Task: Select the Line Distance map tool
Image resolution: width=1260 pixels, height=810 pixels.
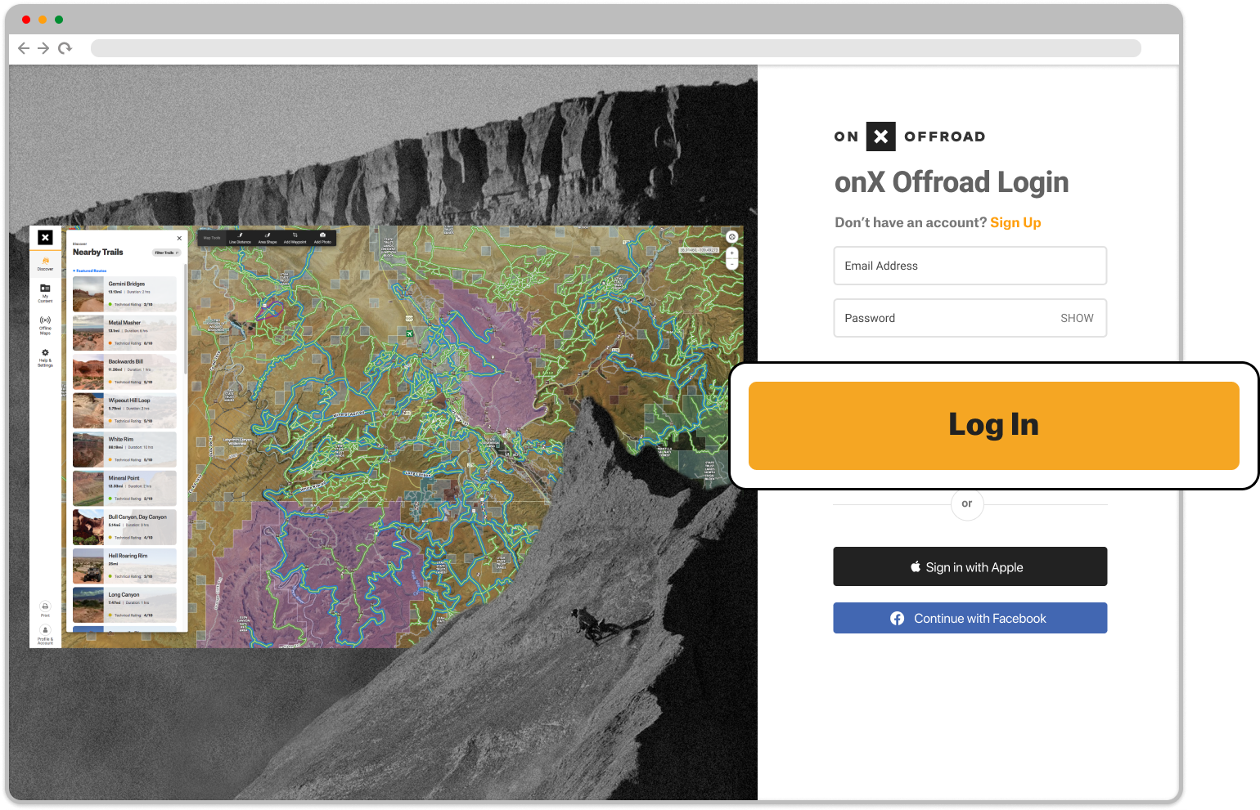Action: pos(240,237)
